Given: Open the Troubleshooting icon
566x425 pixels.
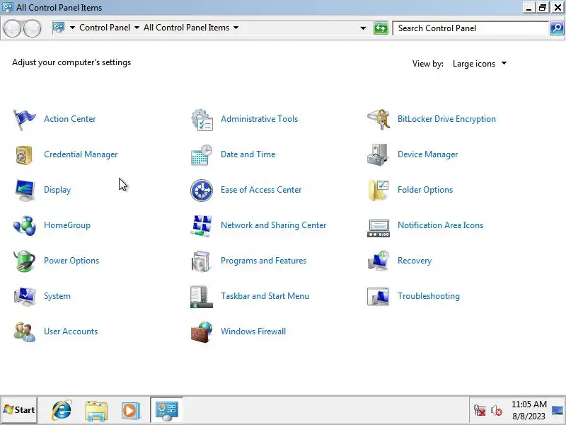Looking at the screenshot, I should (x=378, y=296).
